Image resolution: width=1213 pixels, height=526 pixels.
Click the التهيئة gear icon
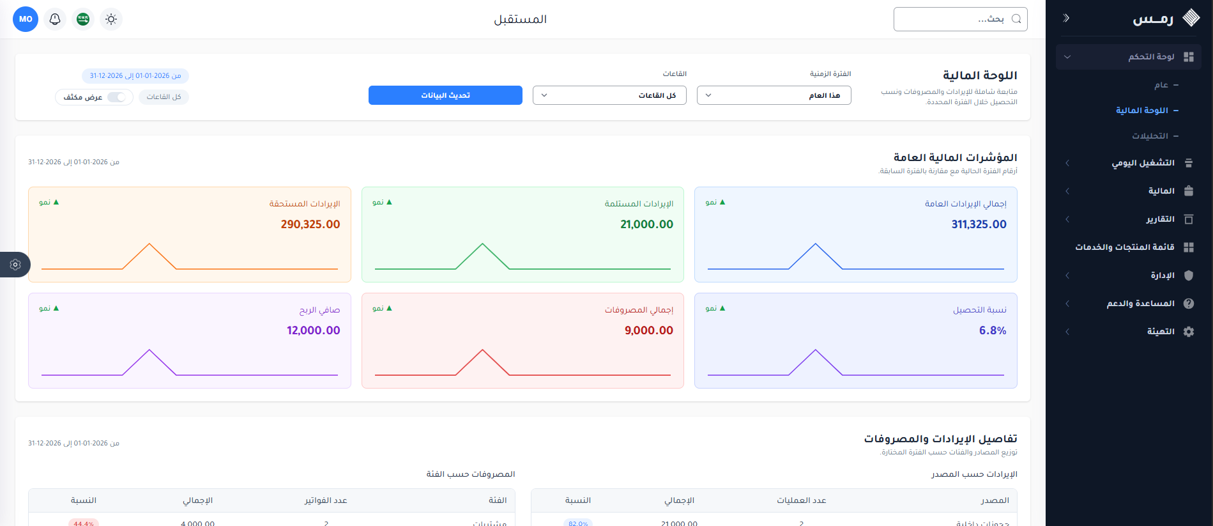pyautogui.click(x=1189, y=332)
